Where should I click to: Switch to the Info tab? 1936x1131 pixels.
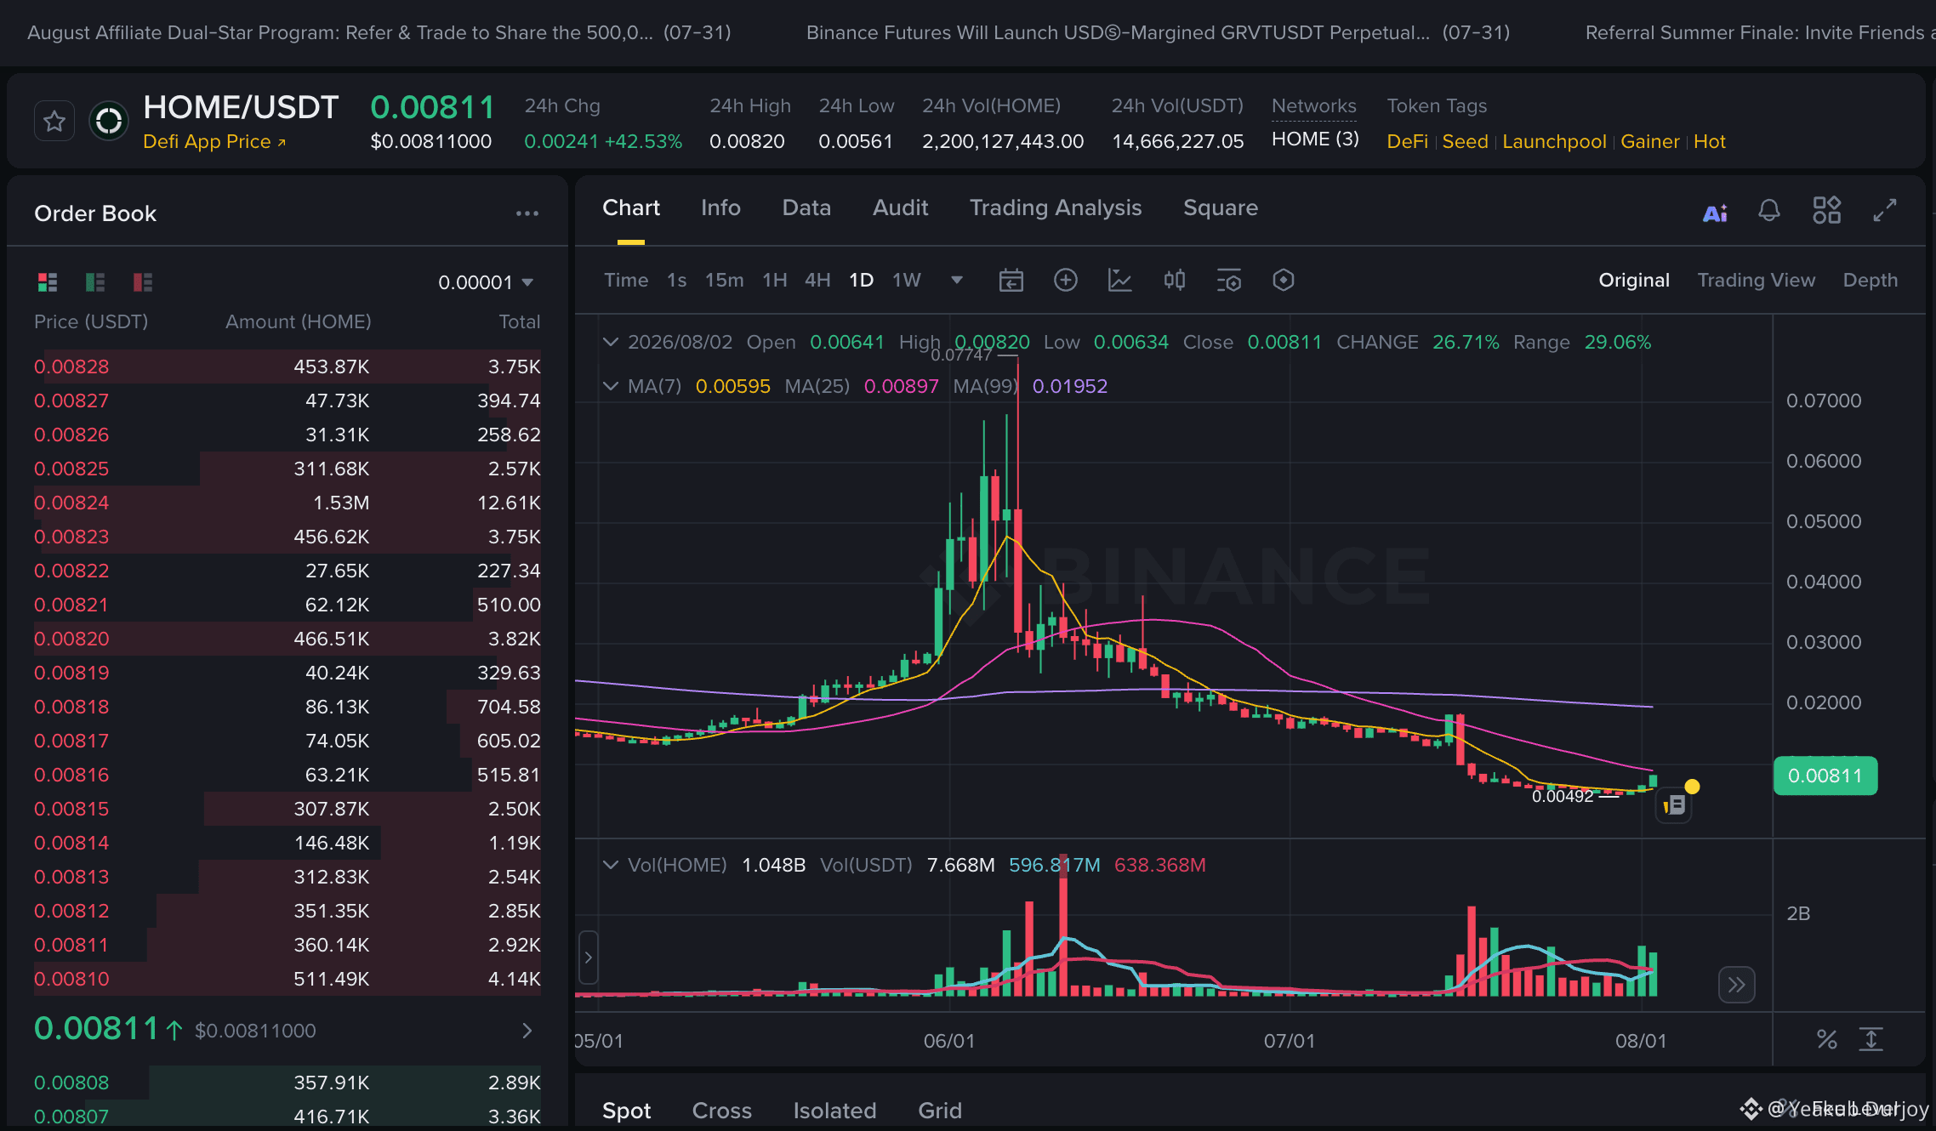(720, 208)
